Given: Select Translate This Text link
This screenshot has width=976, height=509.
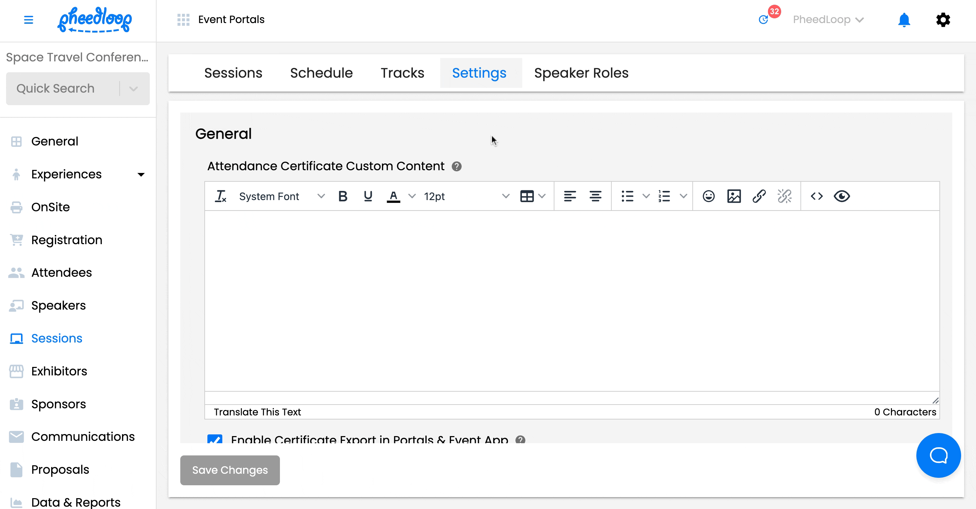Looking at the screenshot, I should (x=257, y=412).
